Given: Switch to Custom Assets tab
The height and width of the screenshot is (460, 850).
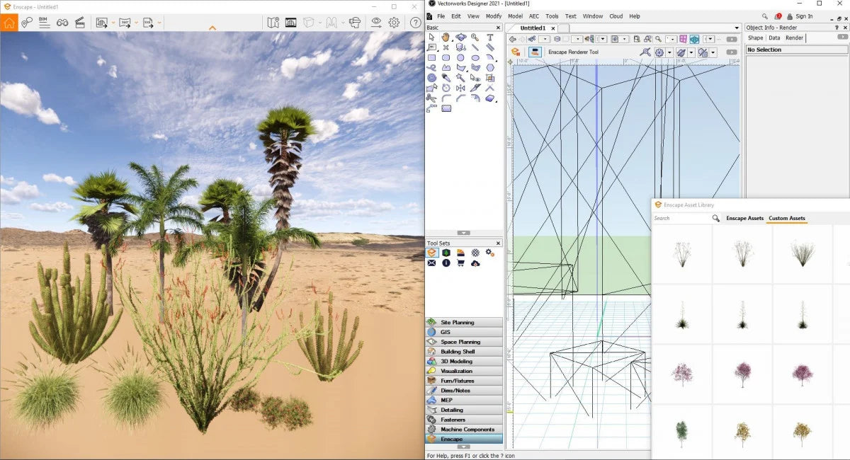Looking at the screenshot, I should 787,218.
